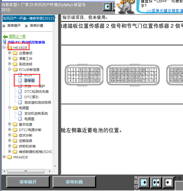Click the ECU诊断信息 open folder icon
The height and width of the screenshot is (191, 183).
15,70
